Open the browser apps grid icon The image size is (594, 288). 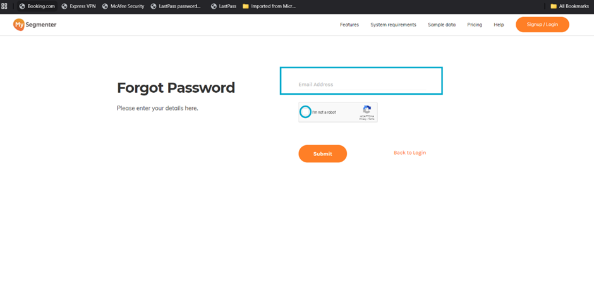(x=4, y=6)
